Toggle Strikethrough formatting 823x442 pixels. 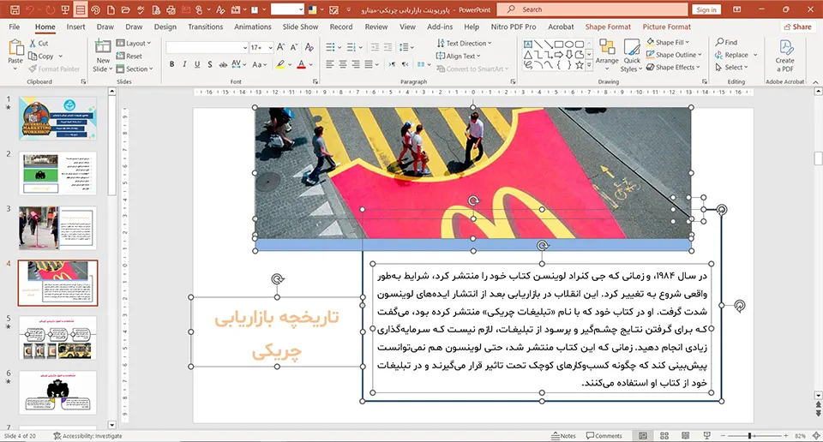point(223,64)
